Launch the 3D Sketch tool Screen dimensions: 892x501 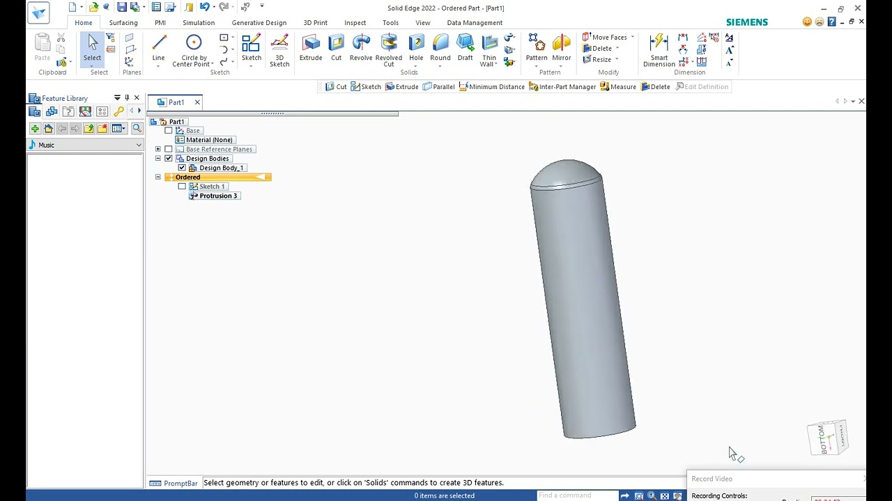(279, 51)
